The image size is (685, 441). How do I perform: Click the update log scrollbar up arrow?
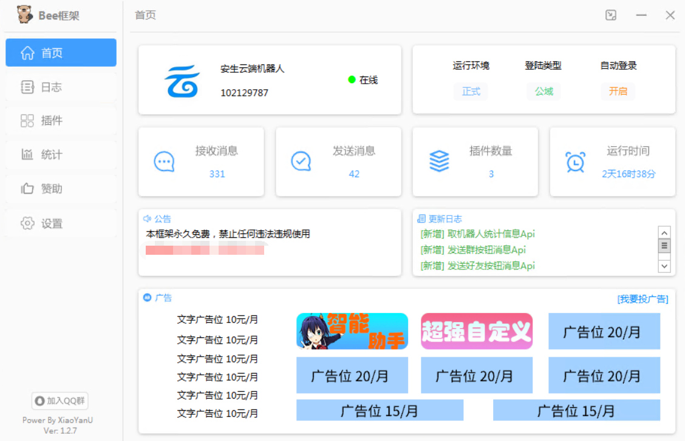pos(665,232)
